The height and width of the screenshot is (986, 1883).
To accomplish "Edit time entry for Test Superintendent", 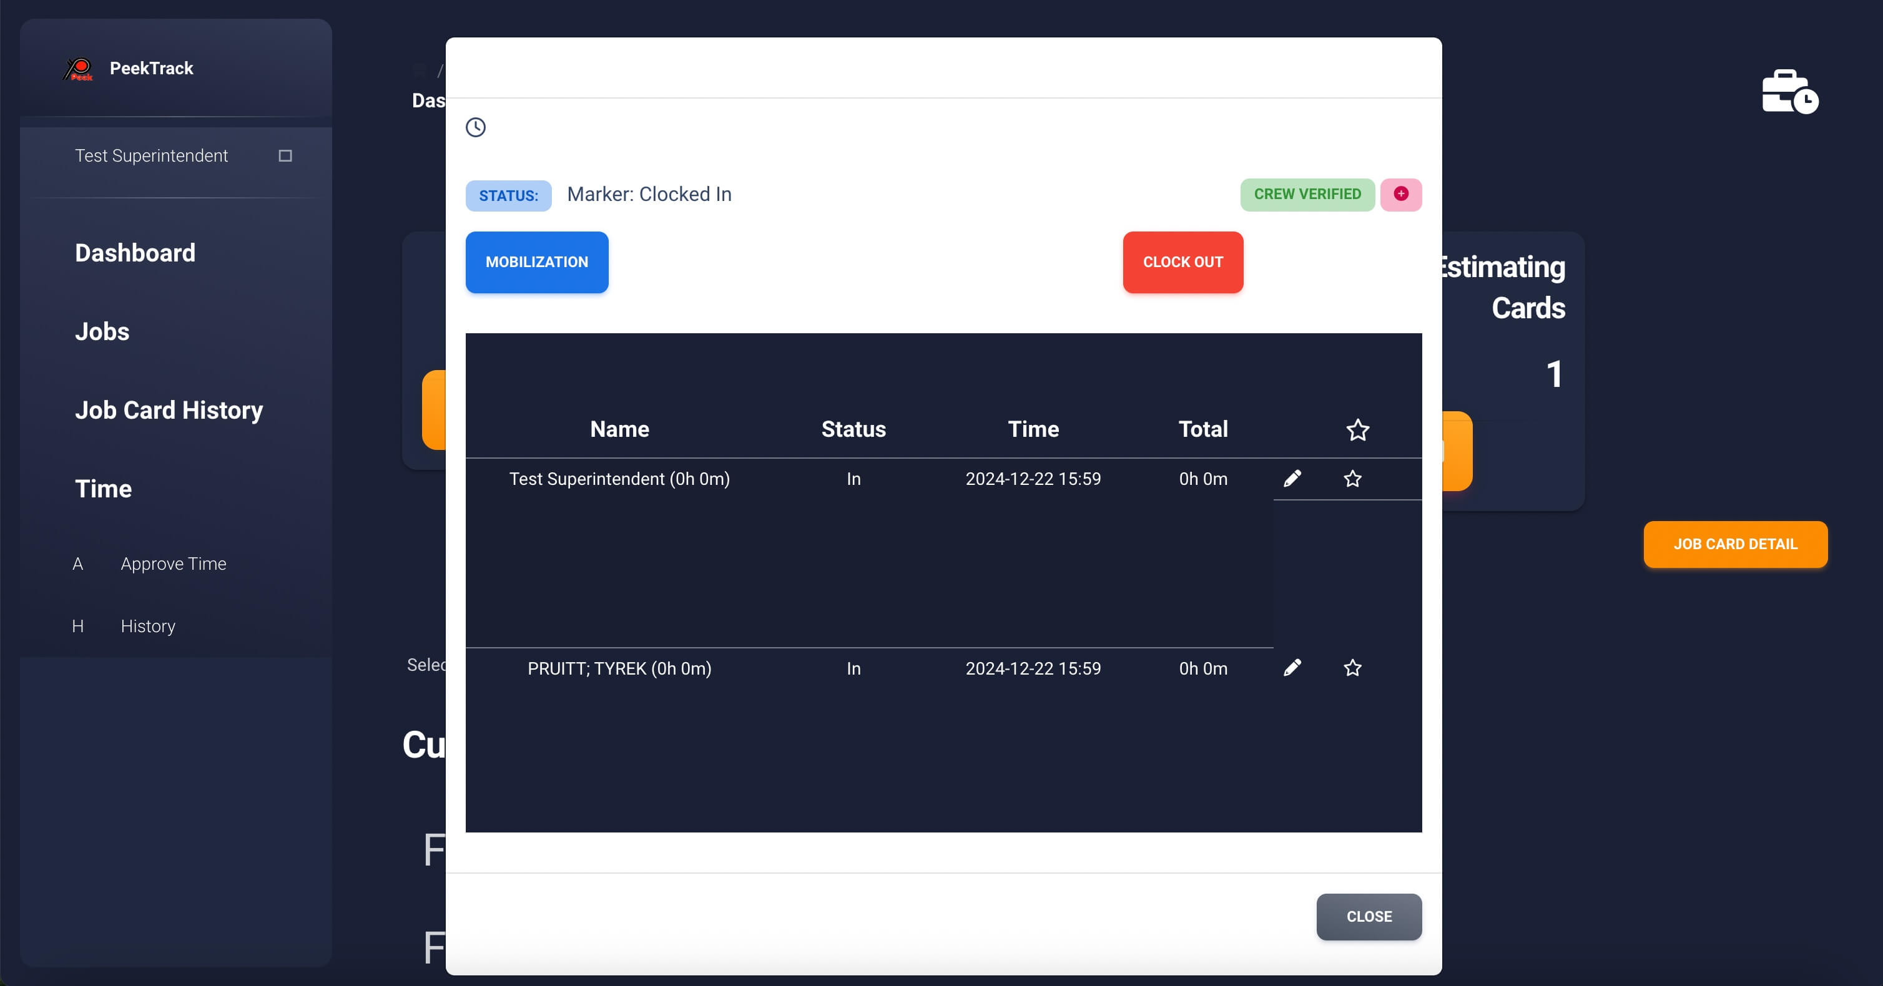I will 1292,479.
